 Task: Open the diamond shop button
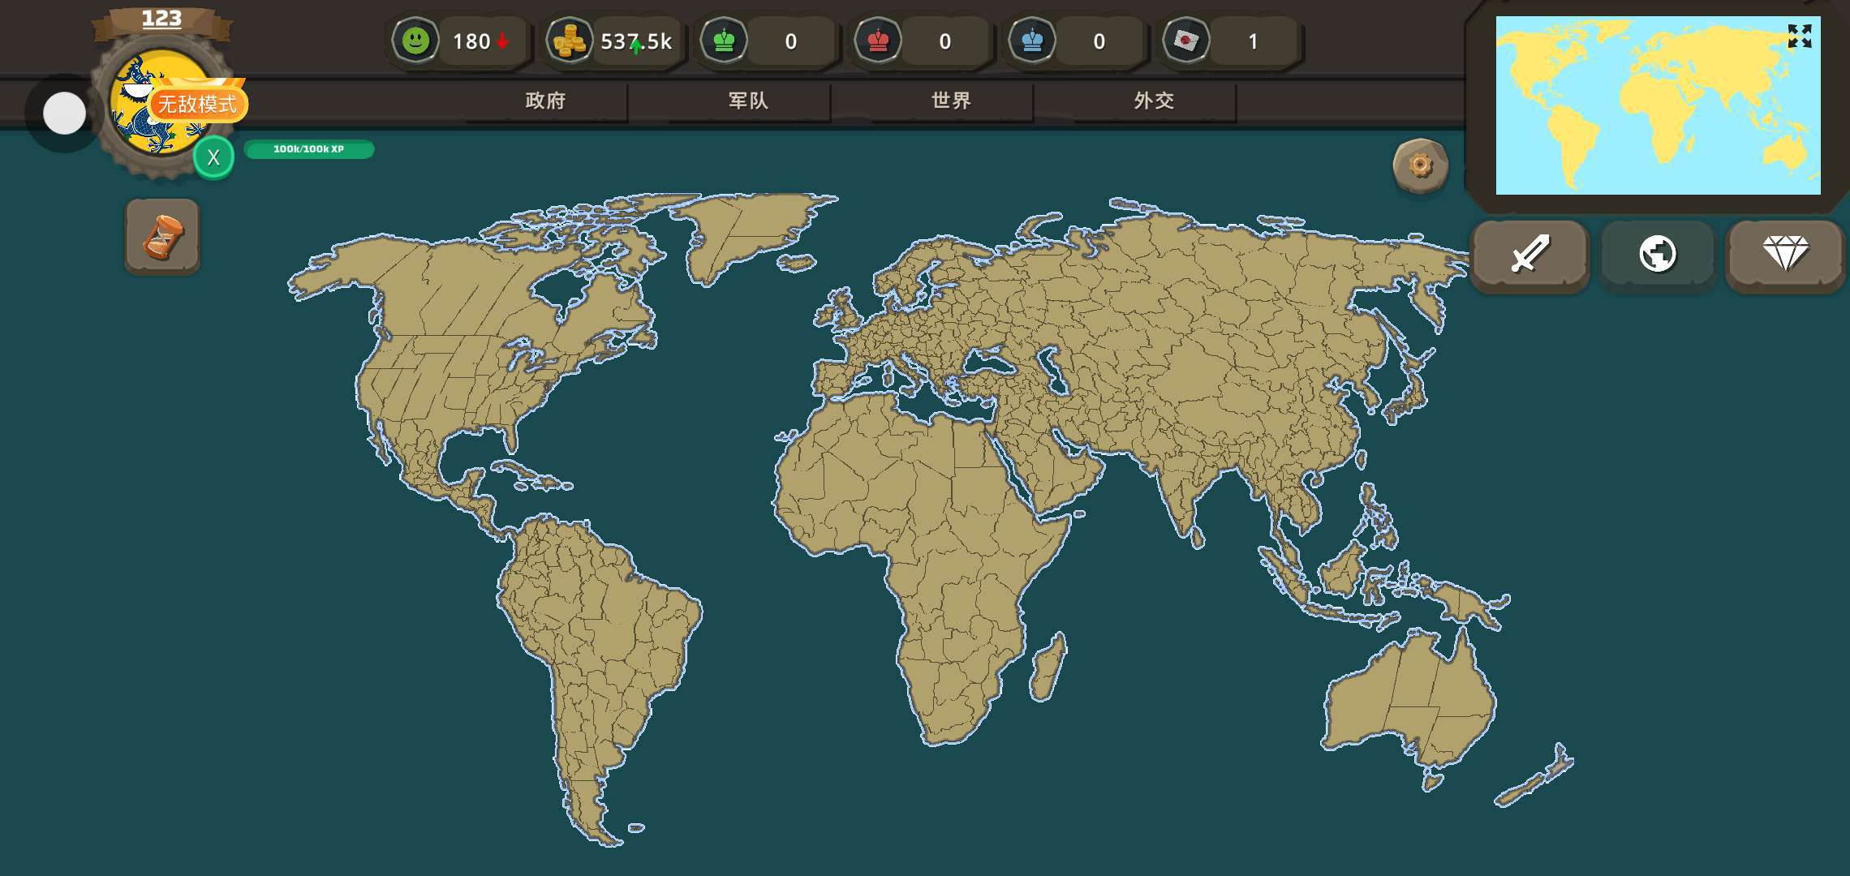point(1785,255)
